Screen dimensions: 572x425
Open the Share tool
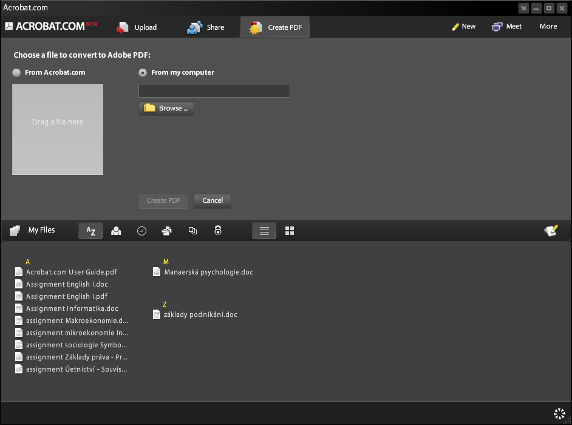(205, 27)
